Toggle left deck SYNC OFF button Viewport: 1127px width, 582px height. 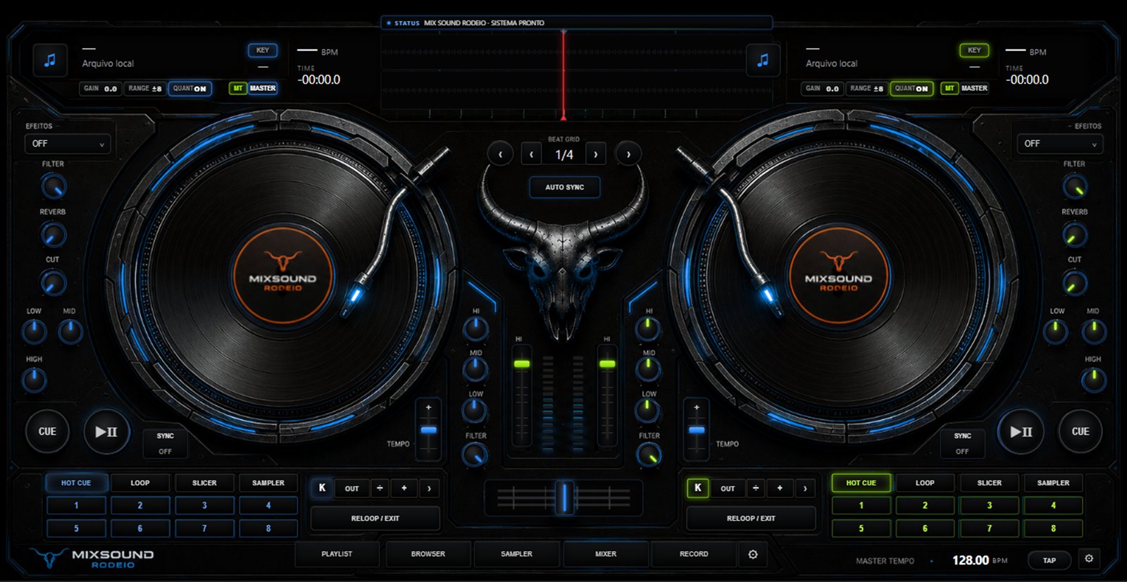coord(165,443)
